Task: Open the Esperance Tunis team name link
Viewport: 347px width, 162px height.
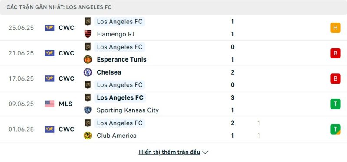Action: click(121, 59)
